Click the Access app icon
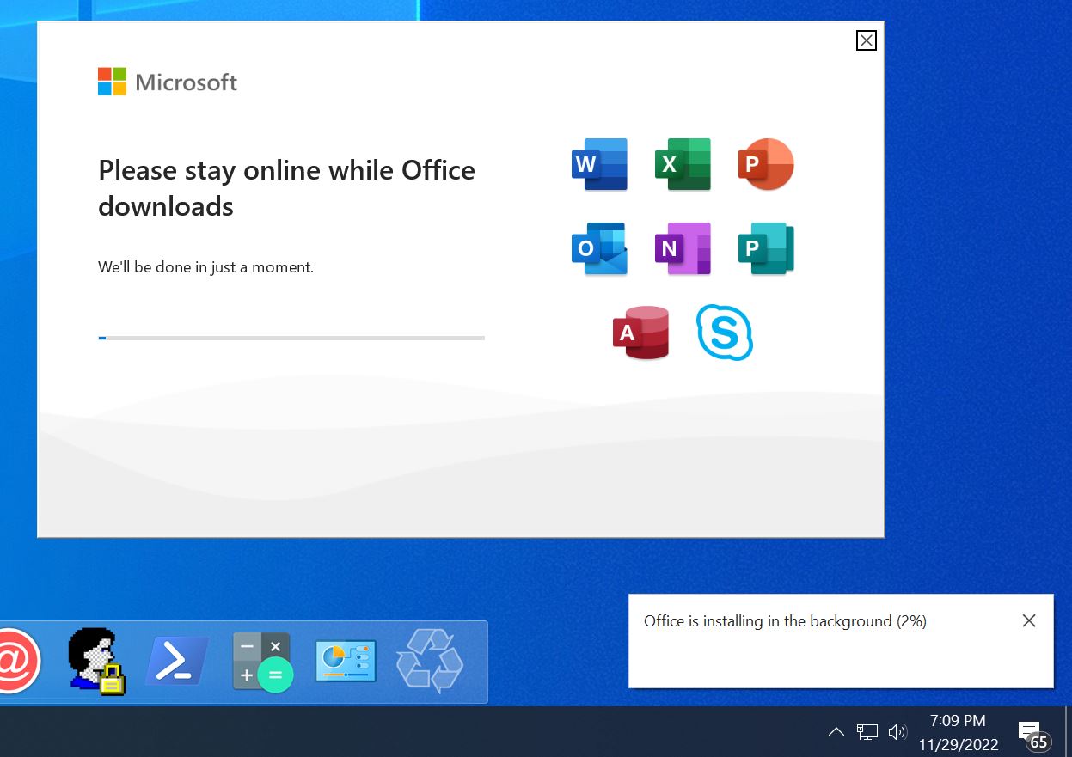Screen dimensions: 1072x757 click(640, 333)
